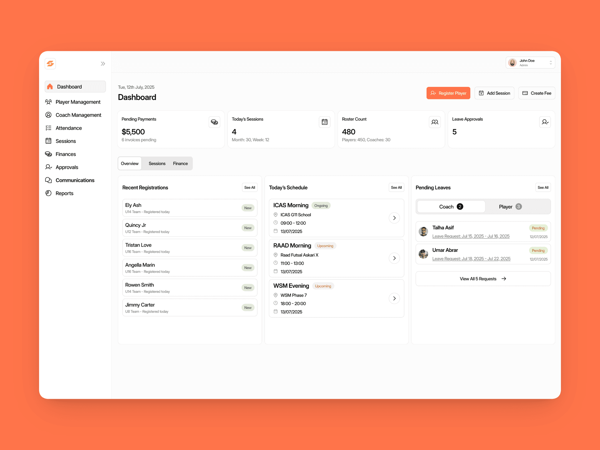This screenshot has width=600, height=450.
Task: Click the app logo icon in sidebar
Action: (50, 64)
